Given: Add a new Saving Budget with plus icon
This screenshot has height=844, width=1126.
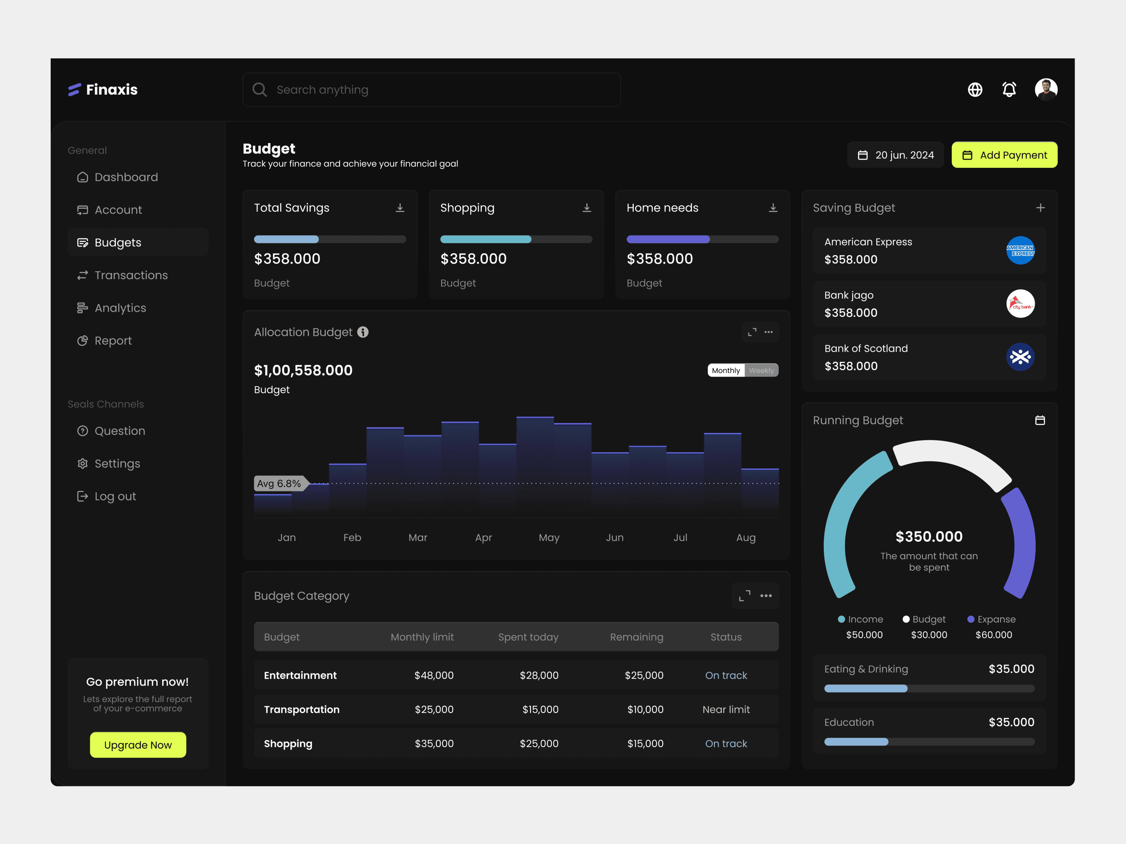Looking at the screenshot, I should tap(1040, 207).
